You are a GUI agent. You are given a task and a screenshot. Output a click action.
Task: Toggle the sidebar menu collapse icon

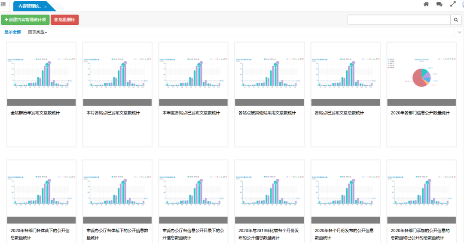point(3,5)
